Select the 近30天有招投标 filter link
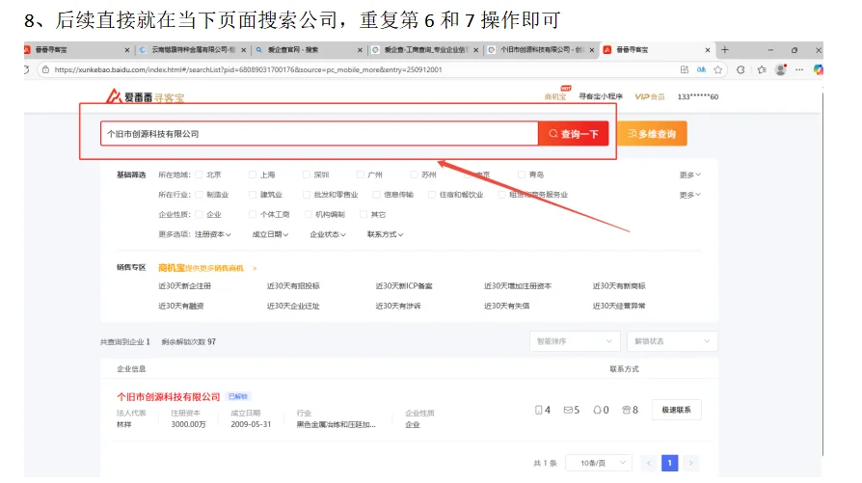The height and width of the screenshot is (483, 862). (x=293, y=285)
